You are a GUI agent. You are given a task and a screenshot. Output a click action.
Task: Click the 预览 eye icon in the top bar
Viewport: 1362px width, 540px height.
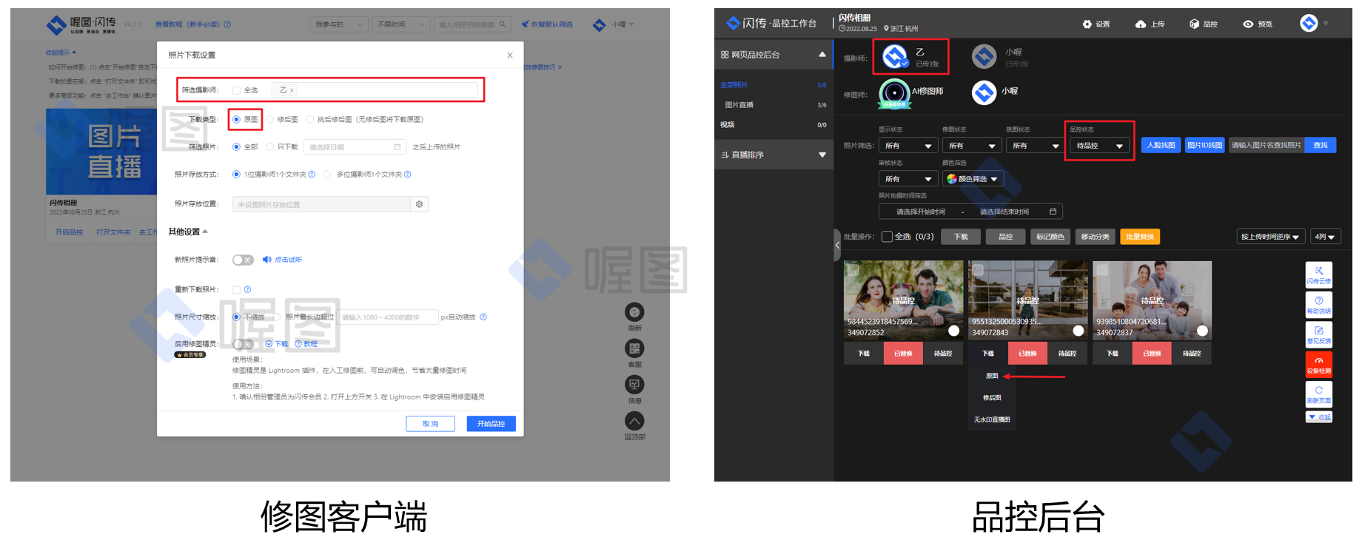point(1248,24)
